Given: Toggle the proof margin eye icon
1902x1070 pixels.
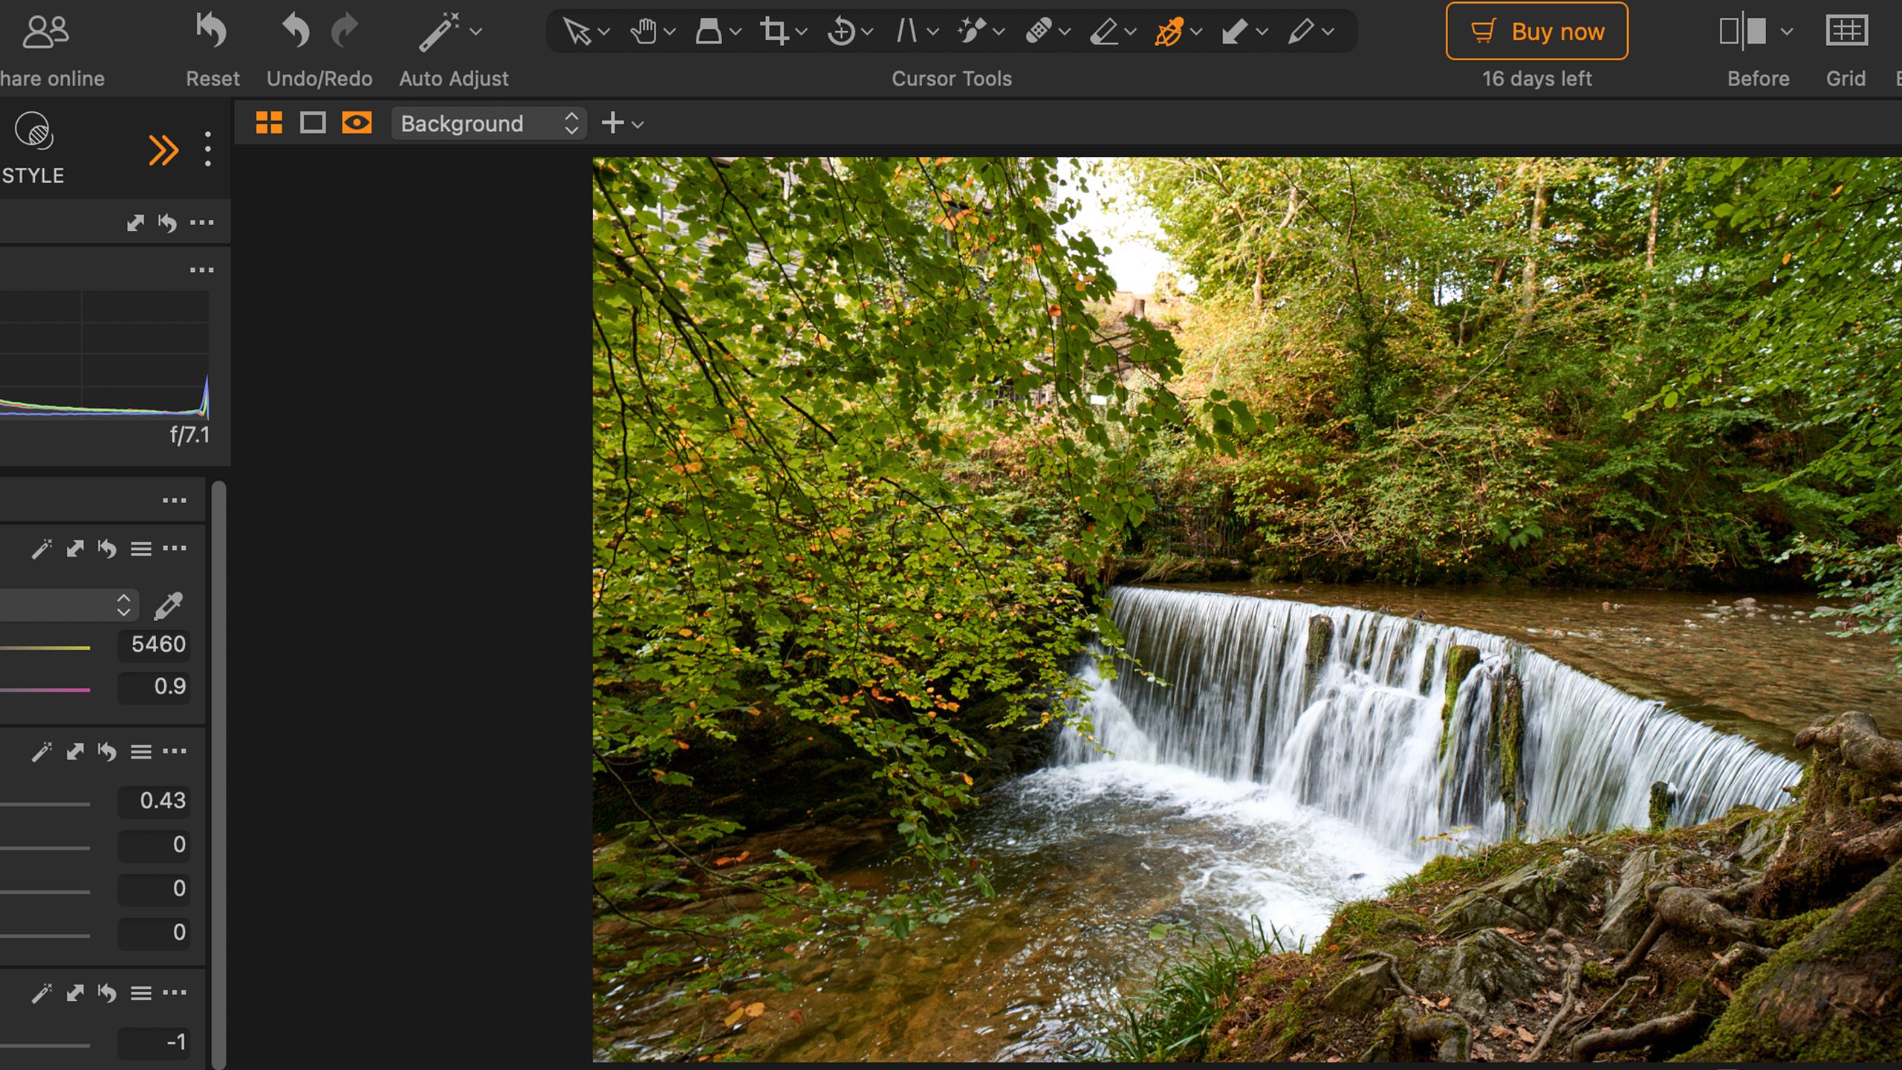Looking at the screenshot, I should pos(357,123).
